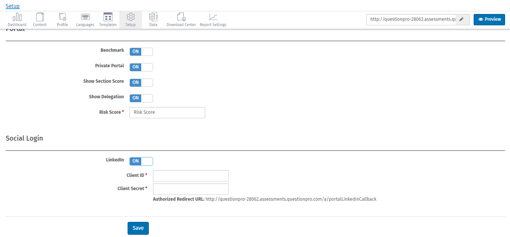Open the Download Center
The height and width of the screenshot is (237, 510).
(181, 20)
